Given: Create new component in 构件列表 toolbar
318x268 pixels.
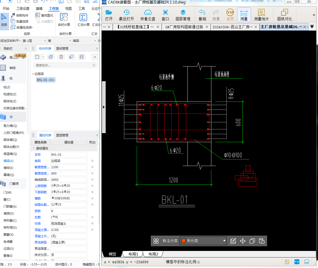Looking at the screenshot, I should (x=37, y=57).
